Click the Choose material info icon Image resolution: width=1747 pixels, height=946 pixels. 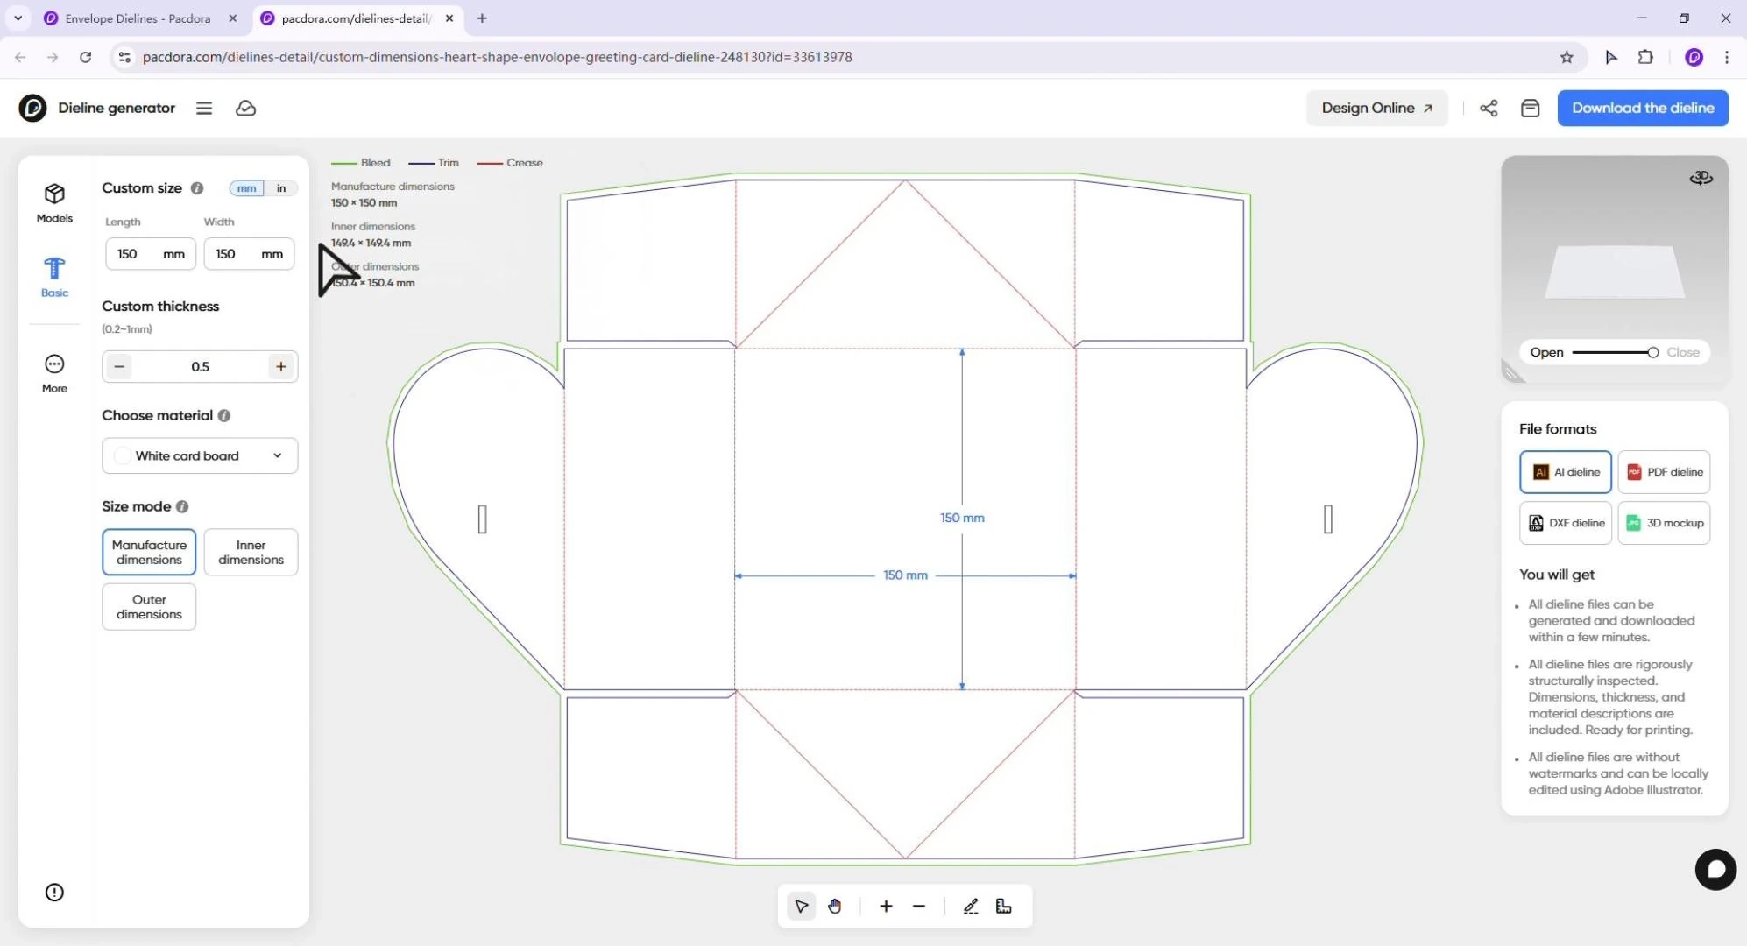[224, 416]
